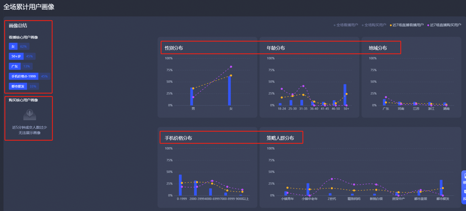The image size is (466, 211).
Task: Select the 50+岁 45% portrait tag
Action: [22, 56]
